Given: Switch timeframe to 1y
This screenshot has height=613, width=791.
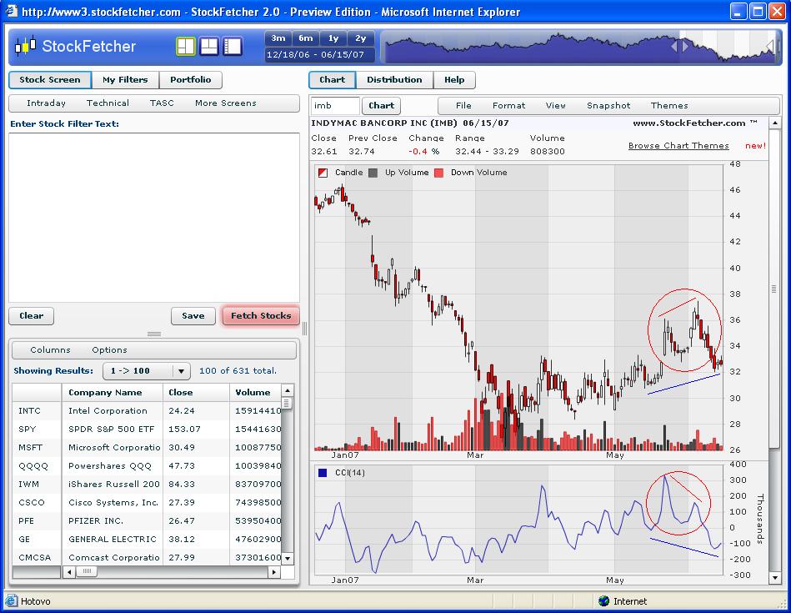Looking at the screenshot, I should point(333,38).
